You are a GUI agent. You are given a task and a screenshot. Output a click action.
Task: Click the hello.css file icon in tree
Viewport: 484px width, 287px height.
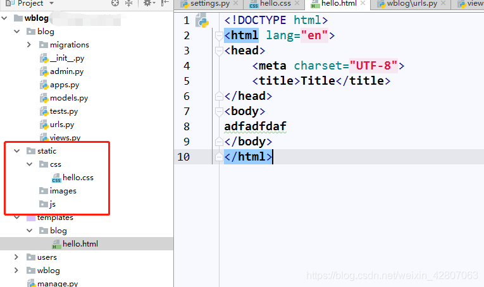coord(56,178)
